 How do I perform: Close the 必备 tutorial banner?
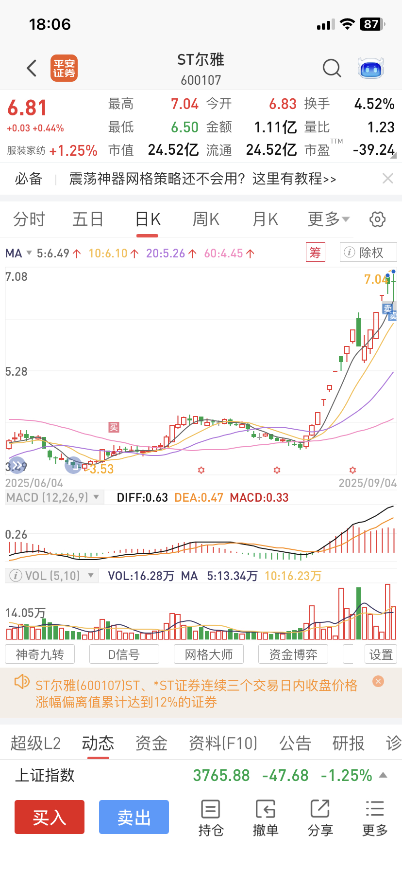click(387, 179)
